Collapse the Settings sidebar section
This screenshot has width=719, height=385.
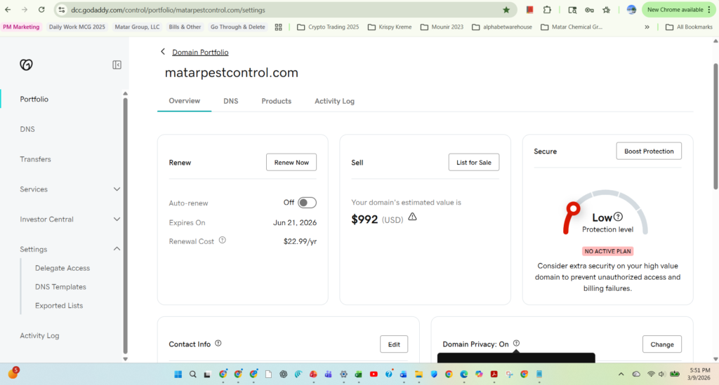(x=117, y=249)
